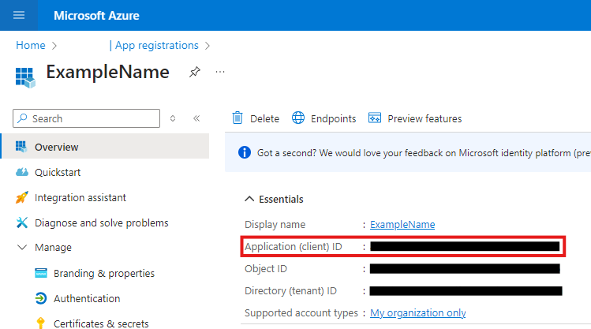The height and width of the screenshot is (329, 591).
Task: Select the Directory (tenant) ID label
Action: click(x=290, y=291)
